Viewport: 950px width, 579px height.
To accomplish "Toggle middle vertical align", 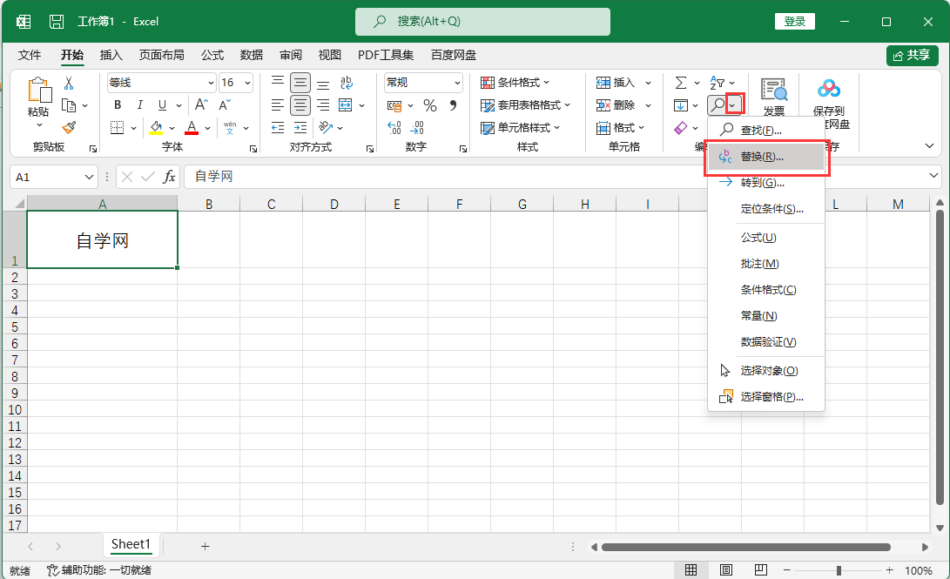I will click(x=300, y=83).
